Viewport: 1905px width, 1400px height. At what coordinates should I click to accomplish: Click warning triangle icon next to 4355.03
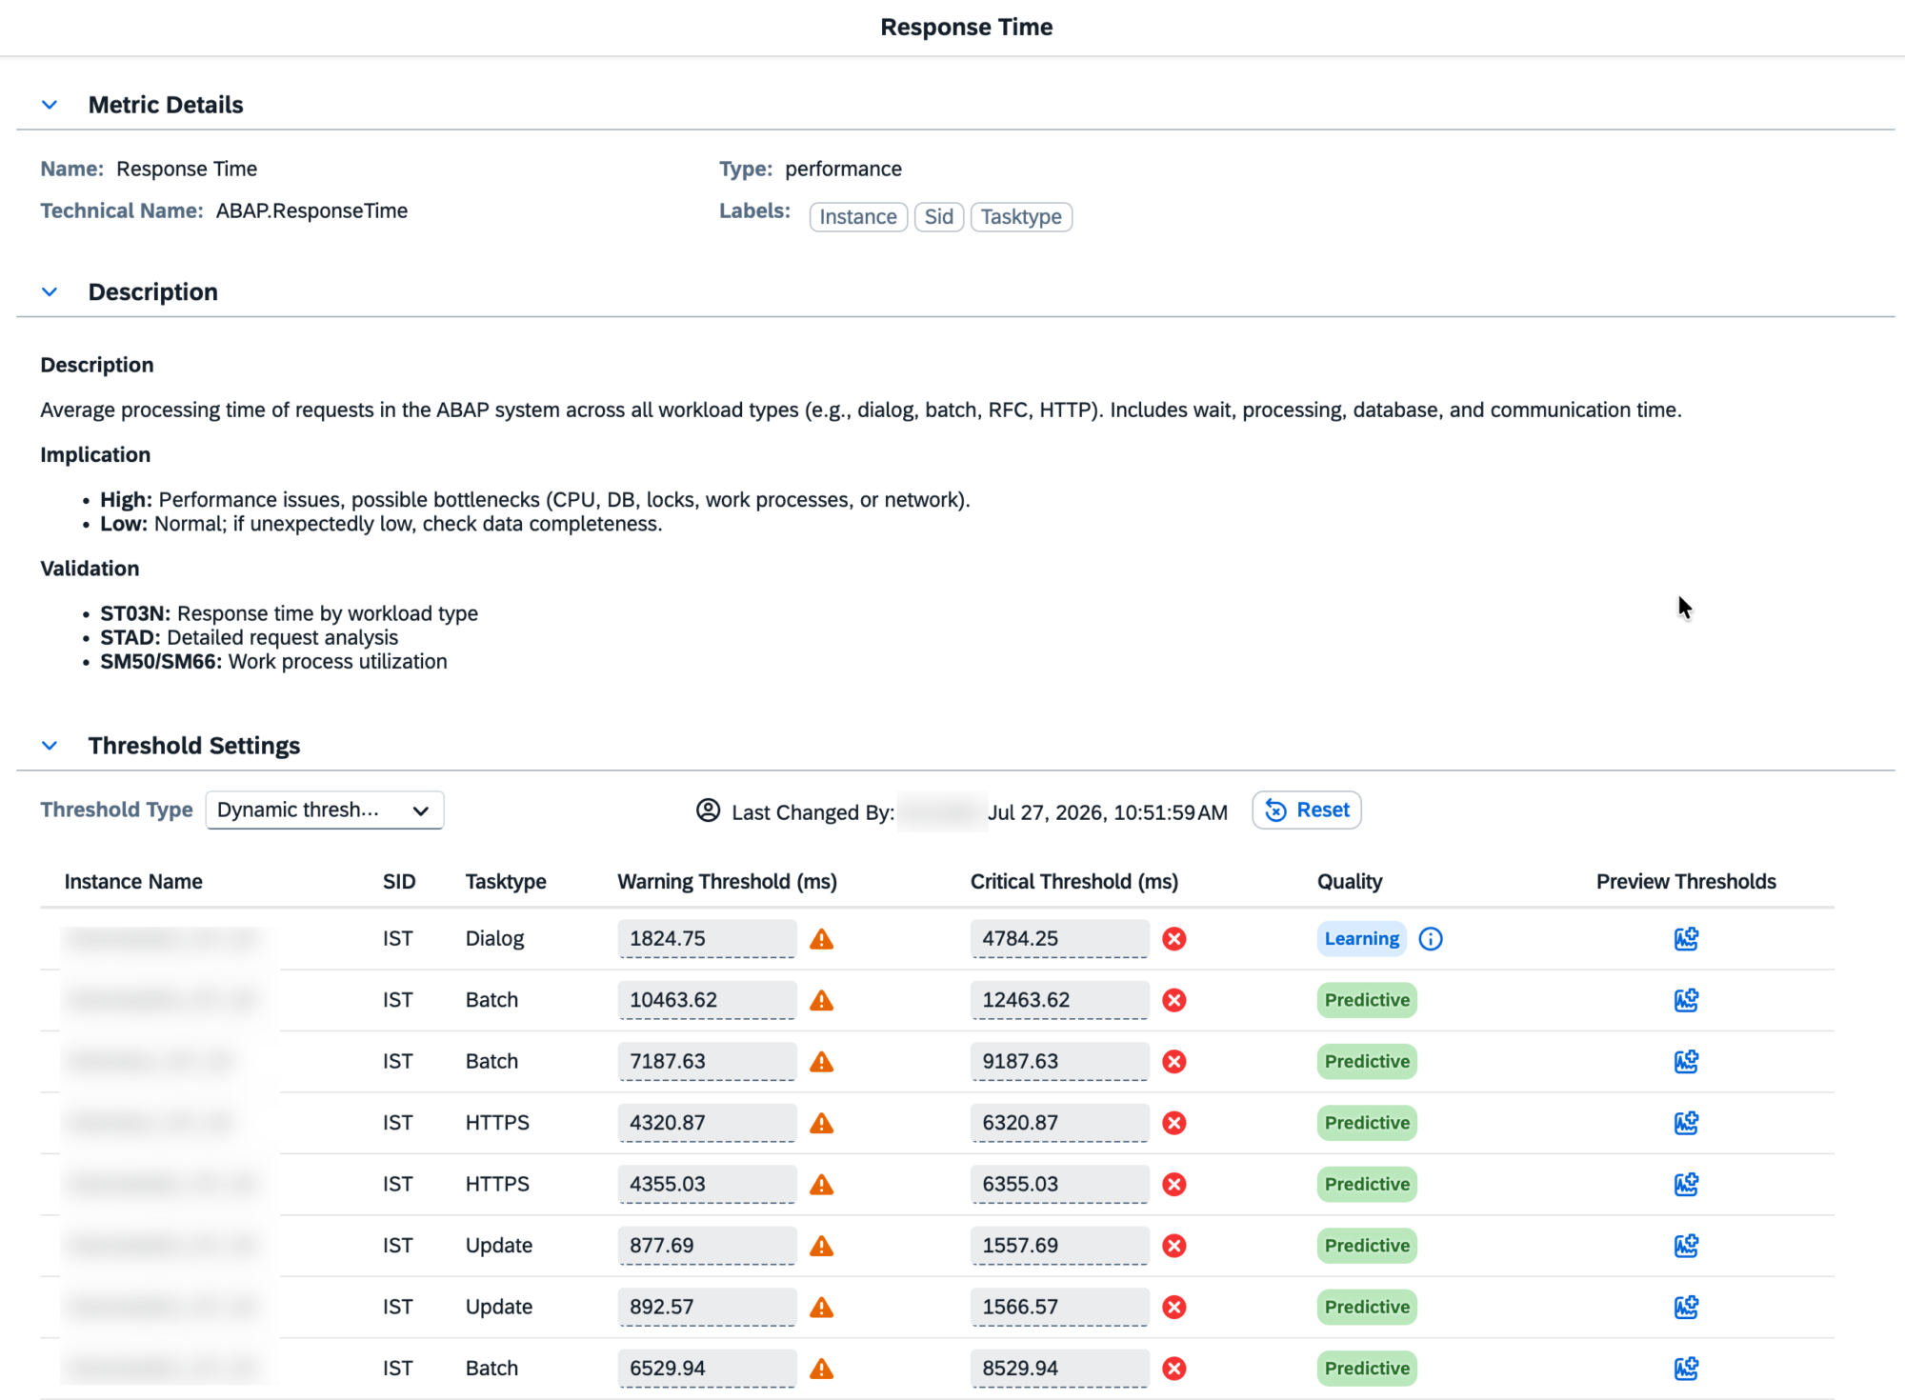coord(822,1185)
